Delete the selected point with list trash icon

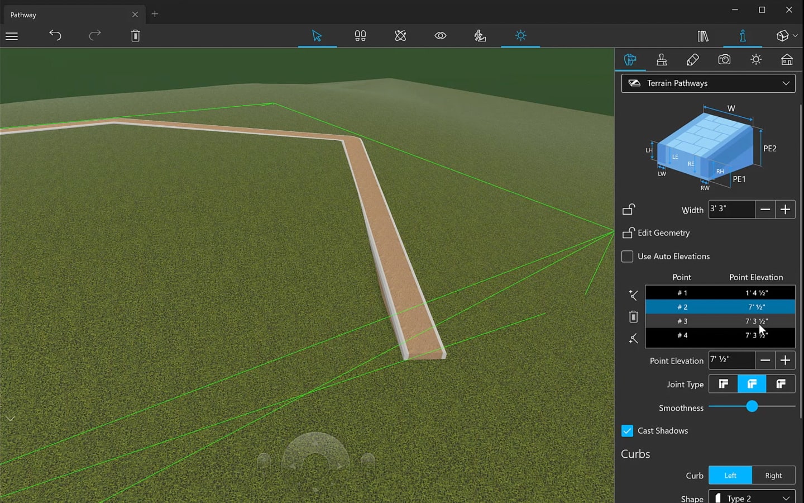[633, 317]
